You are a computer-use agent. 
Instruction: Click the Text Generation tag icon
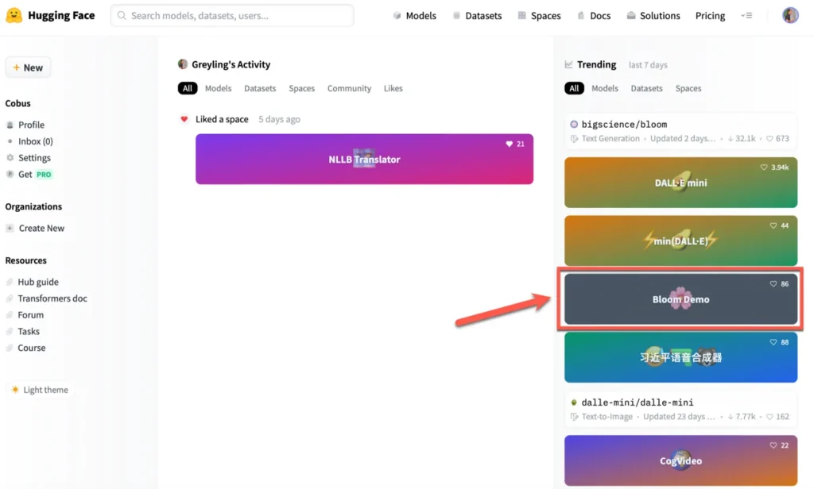(x=574, y=139)
